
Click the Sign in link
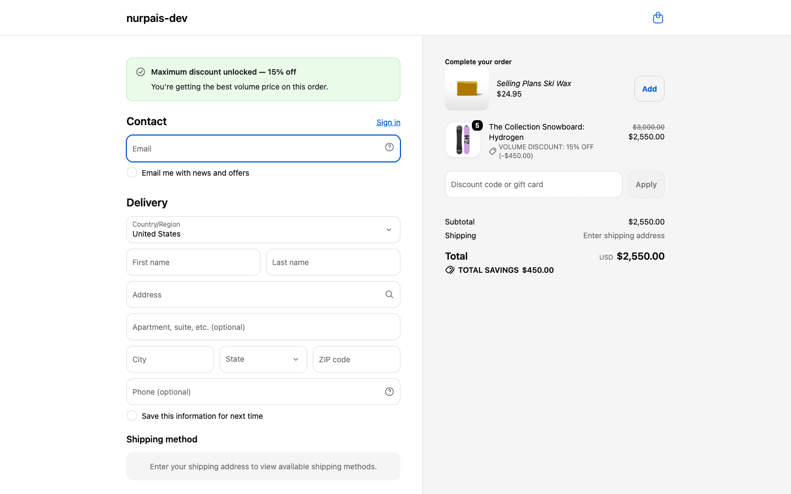click(388, 122)
